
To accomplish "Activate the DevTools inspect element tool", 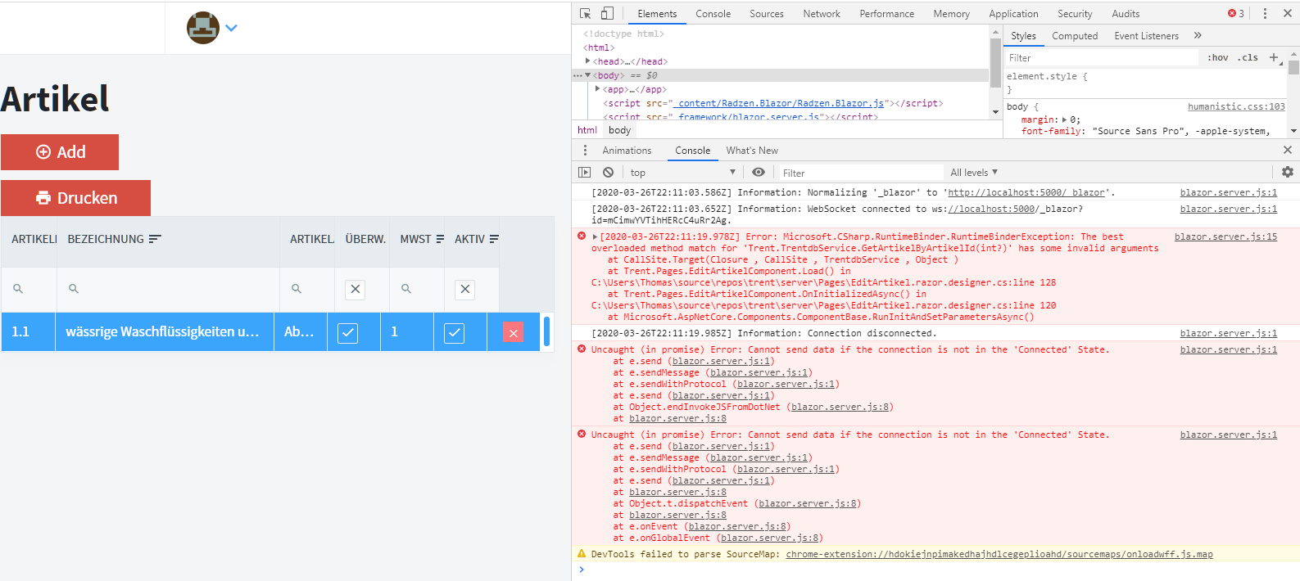I will pyautogui.click(x=585, y=13).
